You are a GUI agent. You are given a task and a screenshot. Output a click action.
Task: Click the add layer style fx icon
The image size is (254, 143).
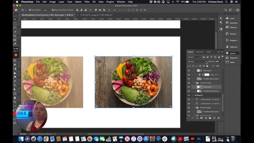pos(197,118)
